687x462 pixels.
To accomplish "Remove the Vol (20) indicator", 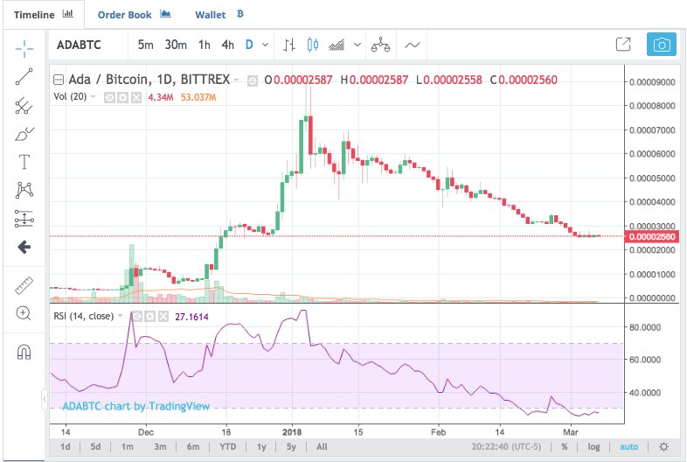I will coord(136,97).
